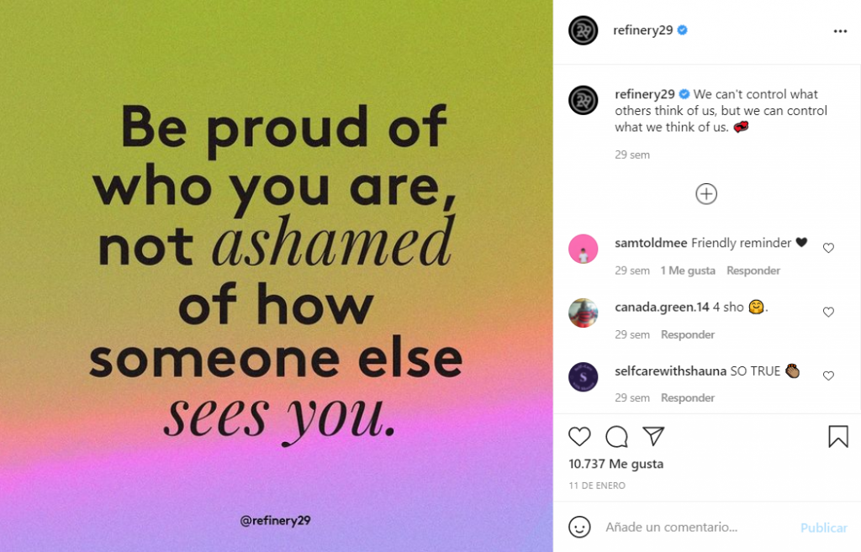Screen dimensions: 861x552
Task: View likes on samtoldmee's comment
Action: tap(688, 271)
